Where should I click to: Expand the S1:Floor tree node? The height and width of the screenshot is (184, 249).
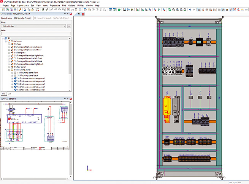[9, 44]
